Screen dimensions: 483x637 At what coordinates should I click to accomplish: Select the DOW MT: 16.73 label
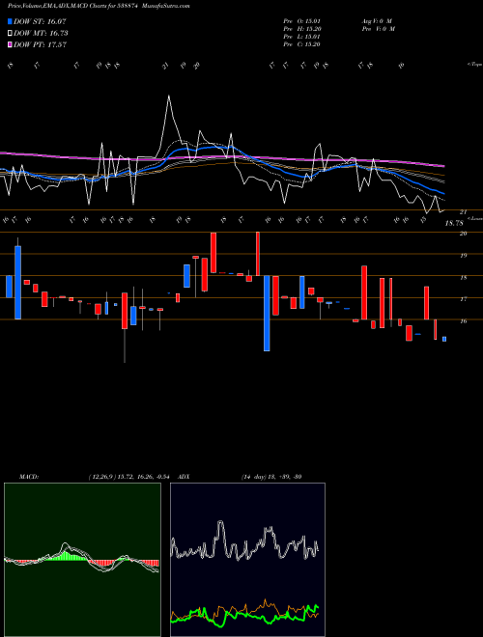click(41, 33)
